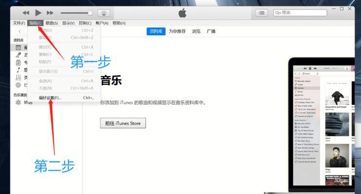Maximize the iTunes window
The image size is (361, 194).
(x=342, y=9)
